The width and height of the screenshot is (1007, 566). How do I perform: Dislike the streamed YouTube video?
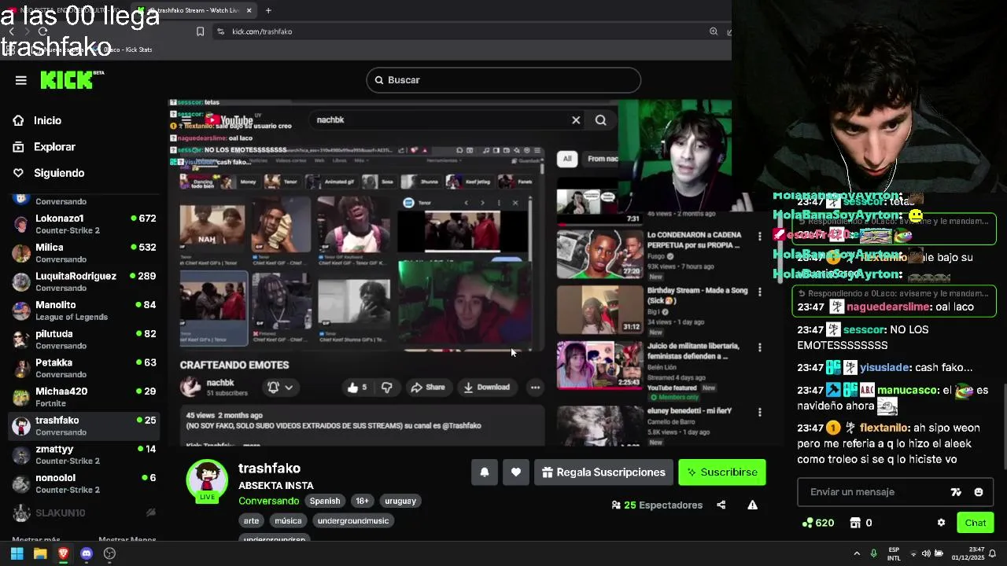(386, 387)
